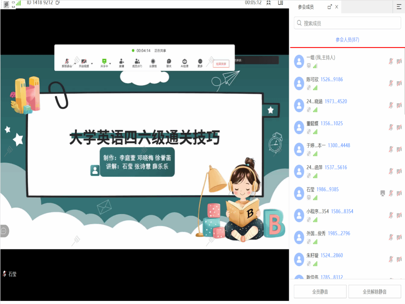Open the Members (成员) list icon
This screenshot has width=405, height=304.
(x=137, y=62)
